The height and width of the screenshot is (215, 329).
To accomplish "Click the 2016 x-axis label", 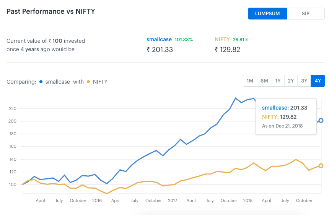I will (97, 200).
